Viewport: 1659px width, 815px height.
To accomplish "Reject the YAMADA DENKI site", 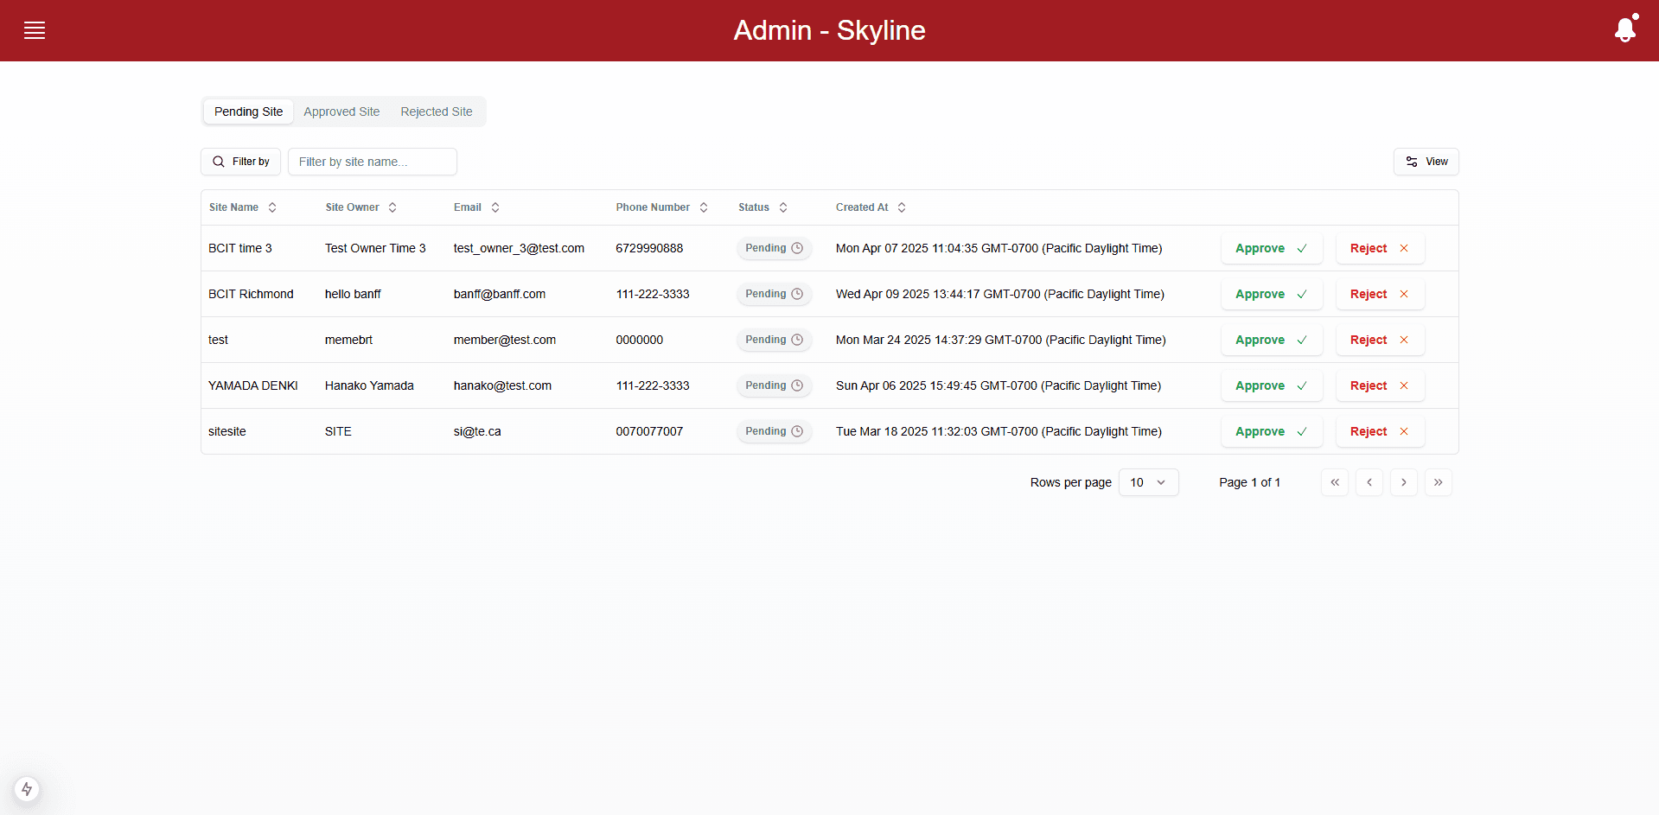I will pyautogui.click(x=1380, y=385).
